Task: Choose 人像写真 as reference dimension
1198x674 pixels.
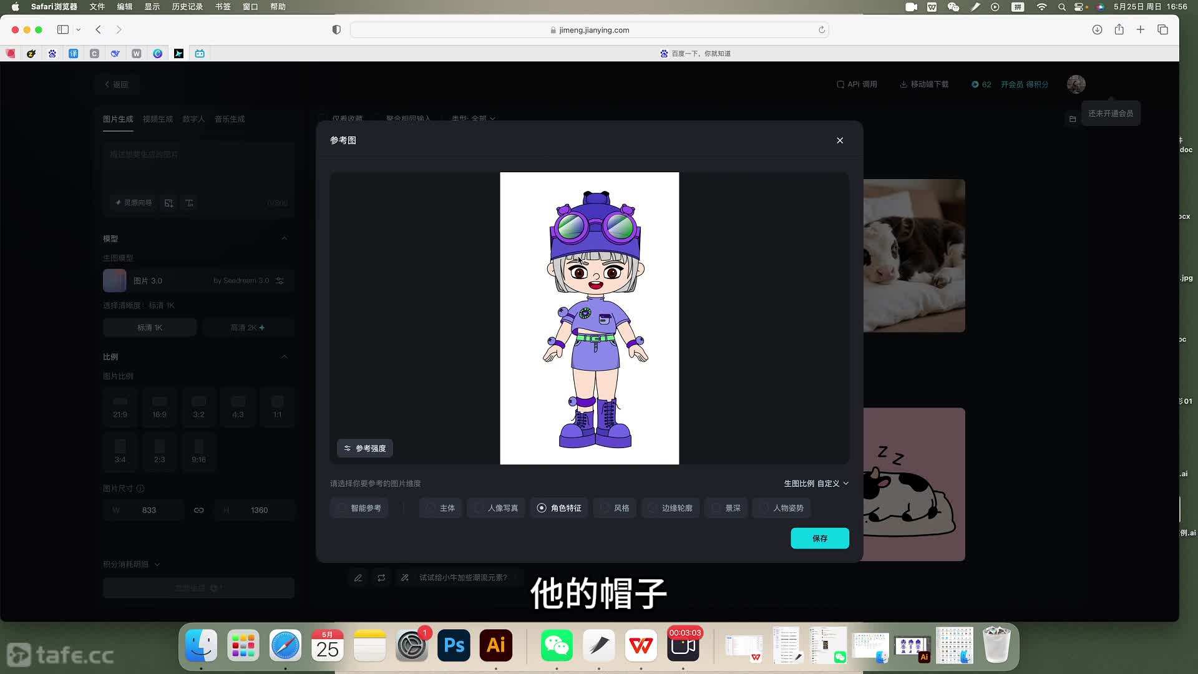Action: click(x=497, y=508)
